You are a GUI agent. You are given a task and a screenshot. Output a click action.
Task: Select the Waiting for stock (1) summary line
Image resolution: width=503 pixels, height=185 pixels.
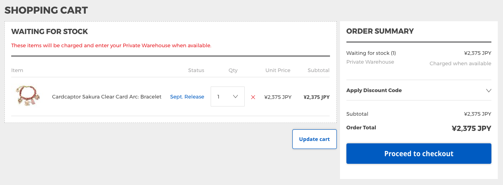click(371, 53)
